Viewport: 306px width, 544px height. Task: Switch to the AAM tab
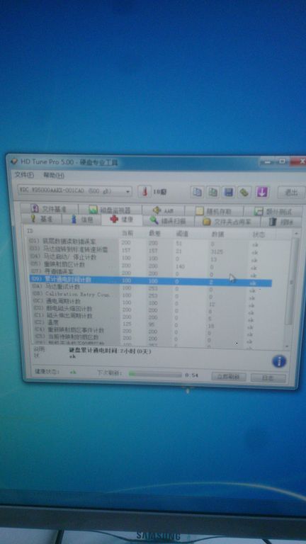pyautogui.click(x=164, y=210)
